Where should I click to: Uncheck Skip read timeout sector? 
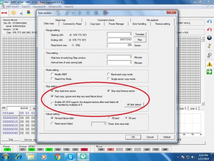coord(109,91)
